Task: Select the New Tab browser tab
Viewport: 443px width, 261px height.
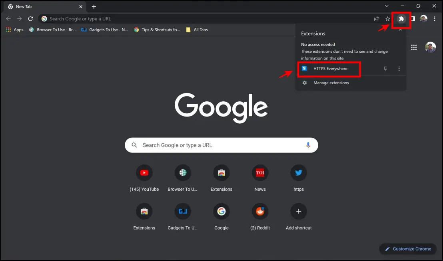Action: point(45,6)
